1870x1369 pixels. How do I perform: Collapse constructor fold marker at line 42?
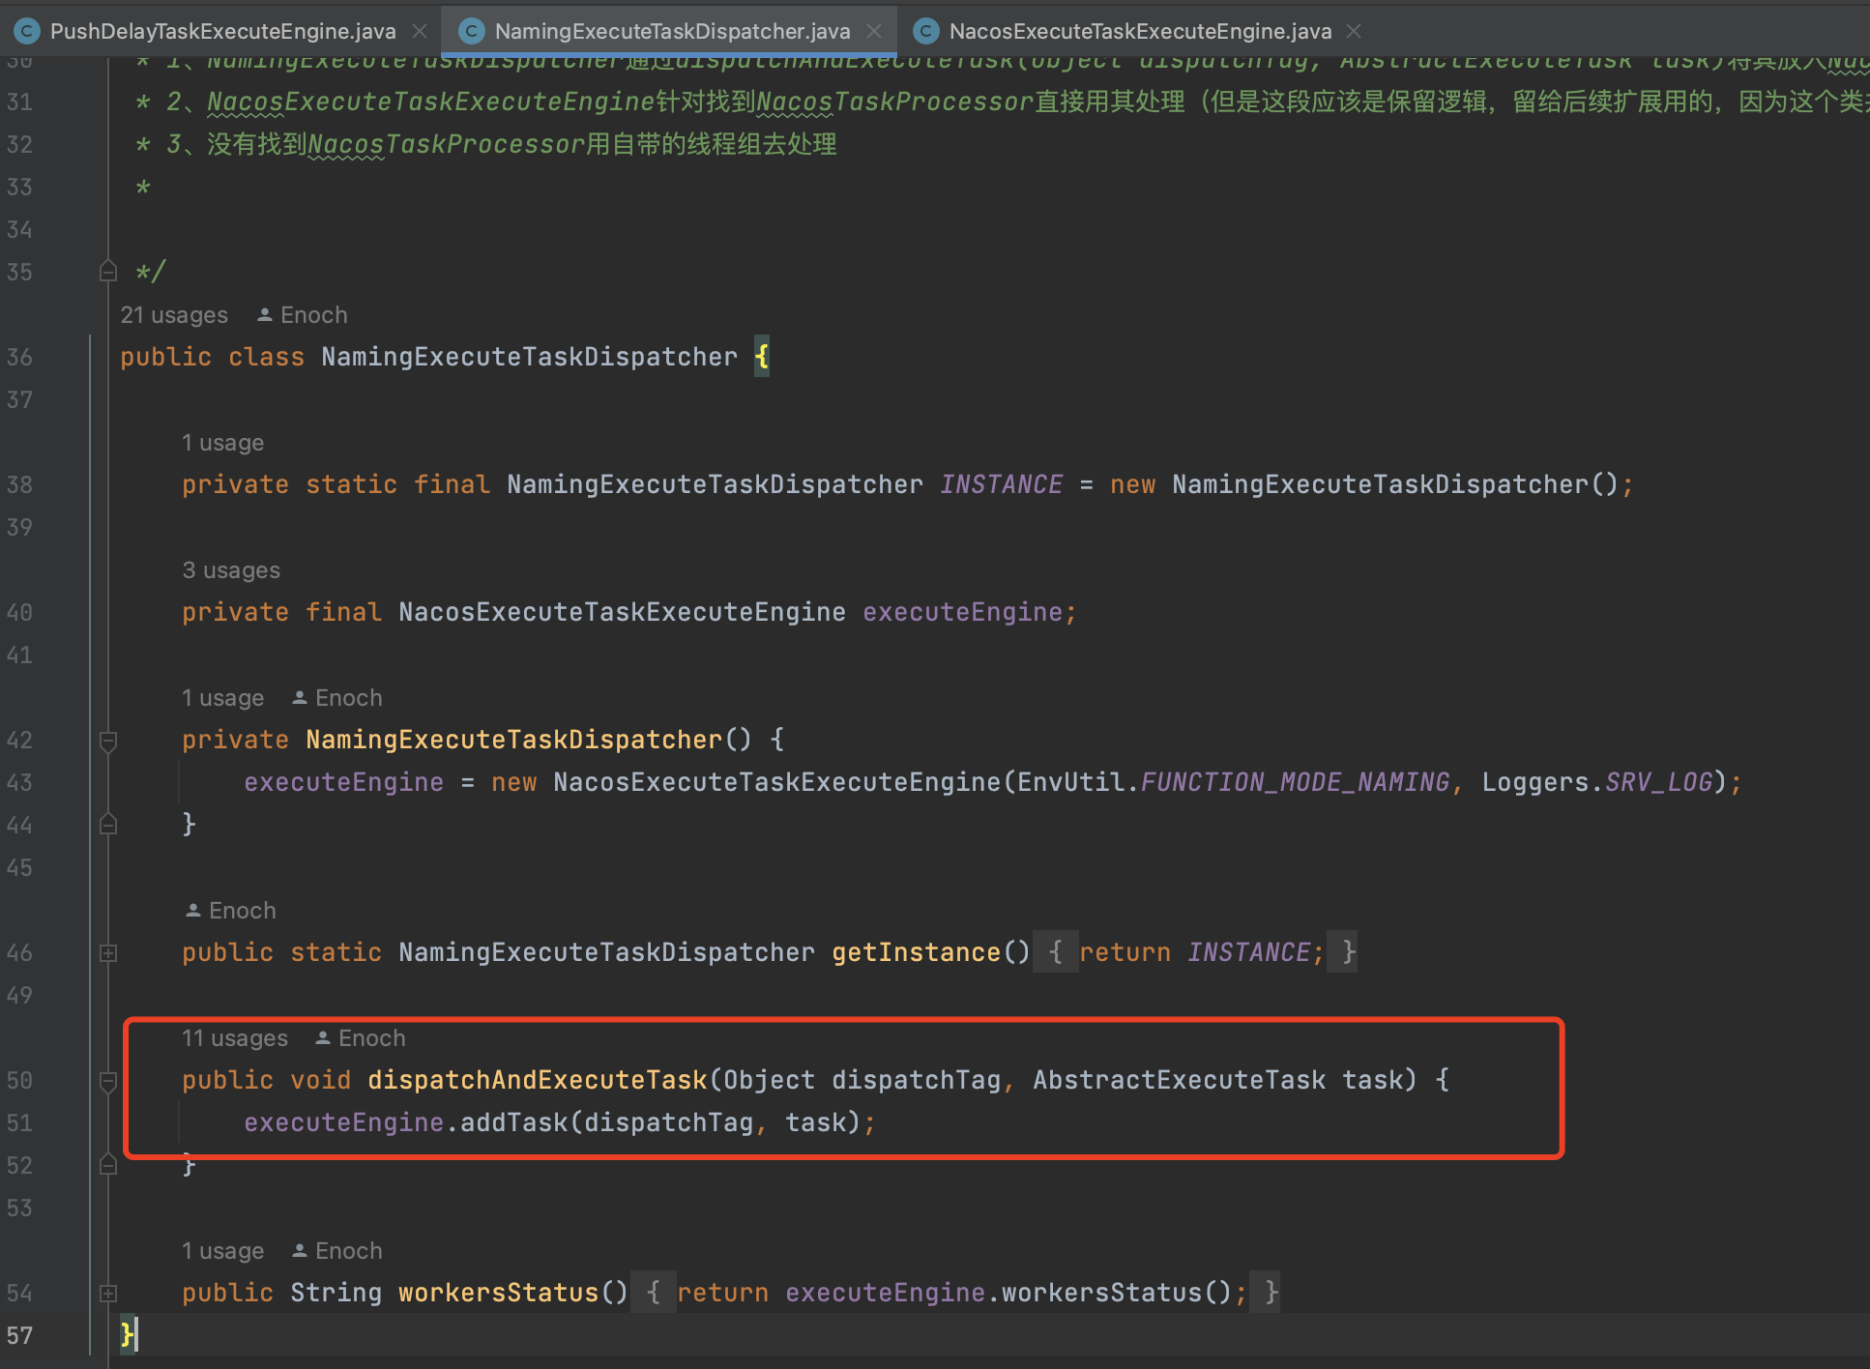[108, 741]
